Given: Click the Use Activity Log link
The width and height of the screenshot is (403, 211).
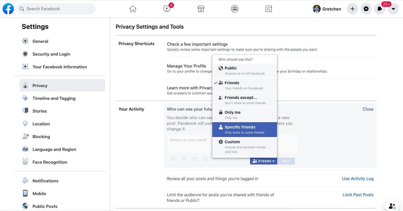Looking at the screenshot, I should tap(358, 179).
